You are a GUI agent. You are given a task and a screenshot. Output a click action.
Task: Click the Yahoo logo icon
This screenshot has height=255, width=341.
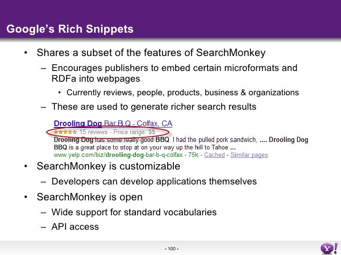(x=329, y=248)
